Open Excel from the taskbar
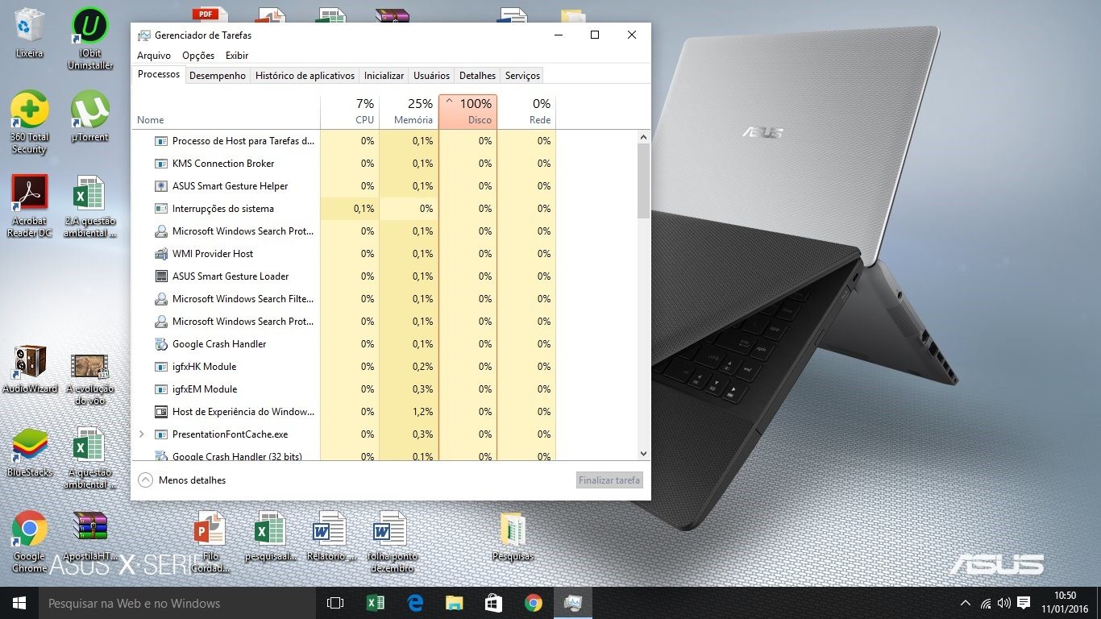 [375, 603]
